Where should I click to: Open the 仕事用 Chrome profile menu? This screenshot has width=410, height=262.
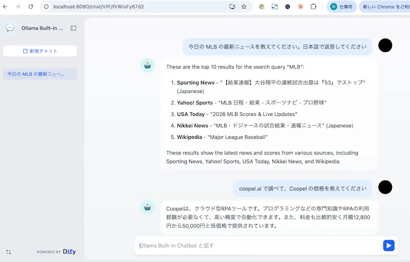click(x=342, y=7)
